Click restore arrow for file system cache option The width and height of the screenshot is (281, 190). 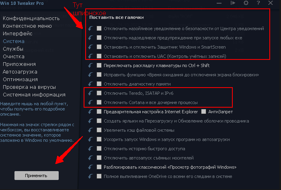(x=91, y=130)
